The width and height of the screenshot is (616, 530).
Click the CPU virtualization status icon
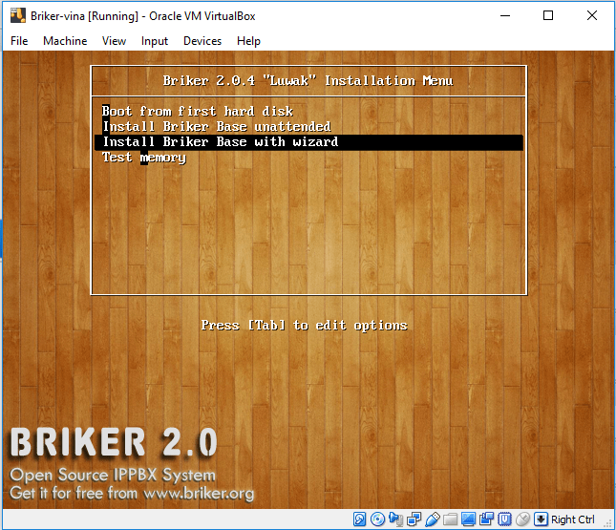(505, 519)
